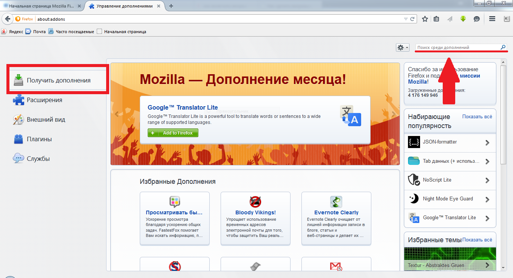Switch to Начальная страница Mozilla Firefox tab

click(42, 6)
